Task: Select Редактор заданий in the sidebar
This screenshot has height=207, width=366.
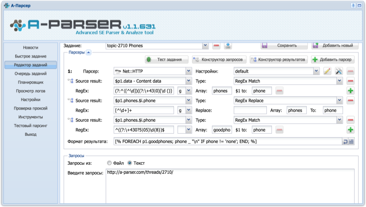Action: coord(30,65)
